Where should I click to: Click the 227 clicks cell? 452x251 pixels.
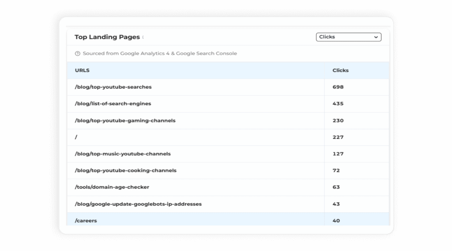coord(338,137)
